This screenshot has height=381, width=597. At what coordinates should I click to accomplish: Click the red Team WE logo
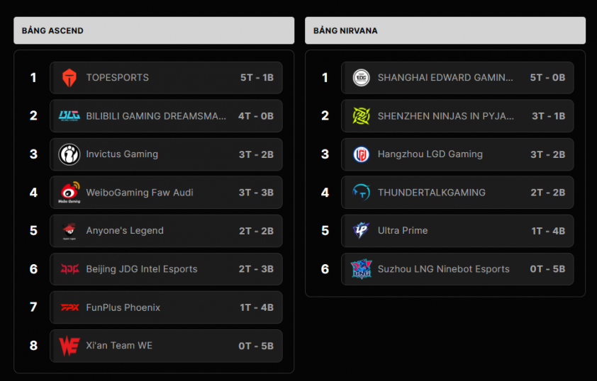coord(69,346)
